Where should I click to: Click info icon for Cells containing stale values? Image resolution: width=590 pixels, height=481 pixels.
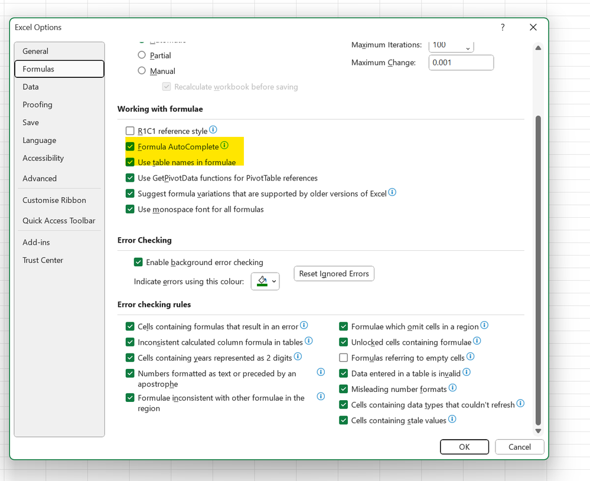coord(452,419)
